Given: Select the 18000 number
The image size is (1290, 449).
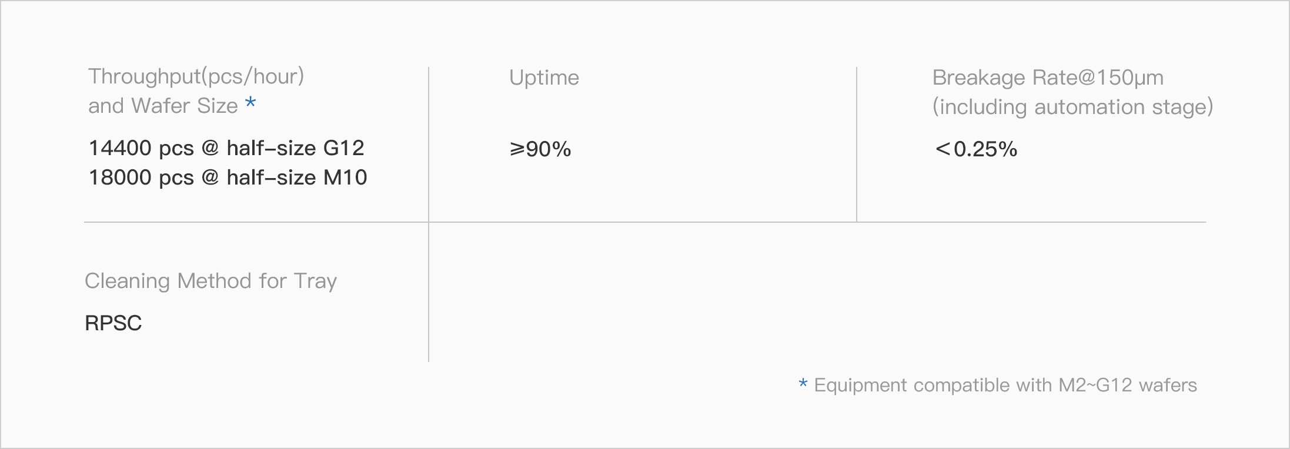Looking at the screenshot, I should [121, 177].
